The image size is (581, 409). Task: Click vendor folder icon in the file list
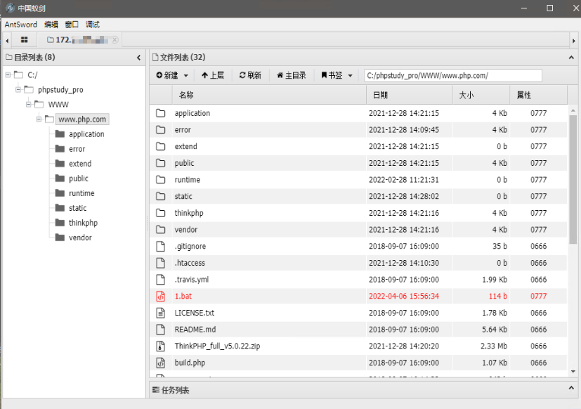pyautogui.click(x=160, y=230)
